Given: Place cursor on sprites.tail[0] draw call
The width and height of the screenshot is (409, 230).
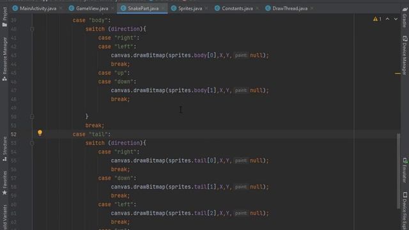Looking at the screenshot, I should coord(190,160).
